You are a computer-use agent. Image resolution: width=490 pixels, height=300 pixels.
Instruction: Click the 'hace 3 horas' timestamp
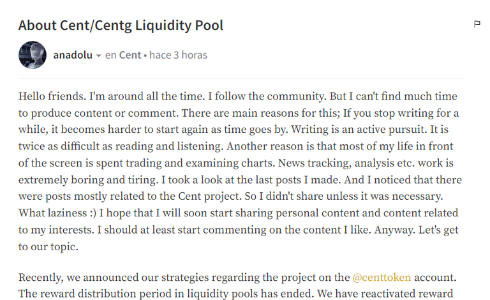[x=178, y=55]
